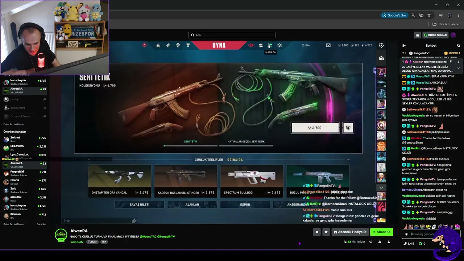Screen dimensions: 464x261
Task: Click the Kick search field labeled Ara
Action: point(232,35)
